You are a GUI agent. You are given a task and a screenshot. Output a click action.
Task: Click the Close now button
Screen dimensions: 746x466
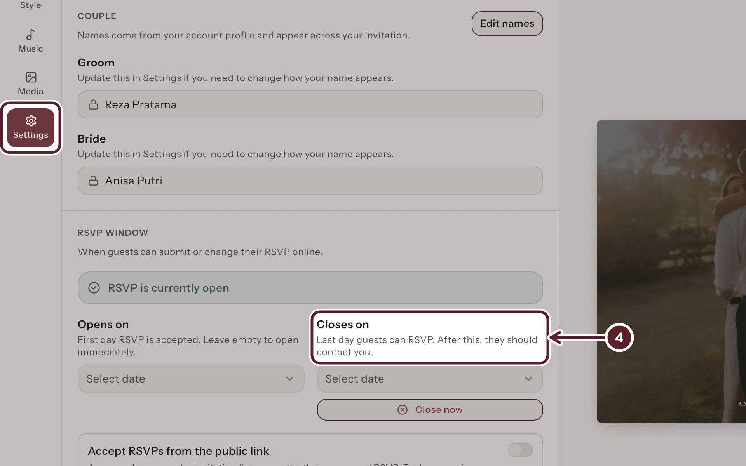click(x=430, y=410)
